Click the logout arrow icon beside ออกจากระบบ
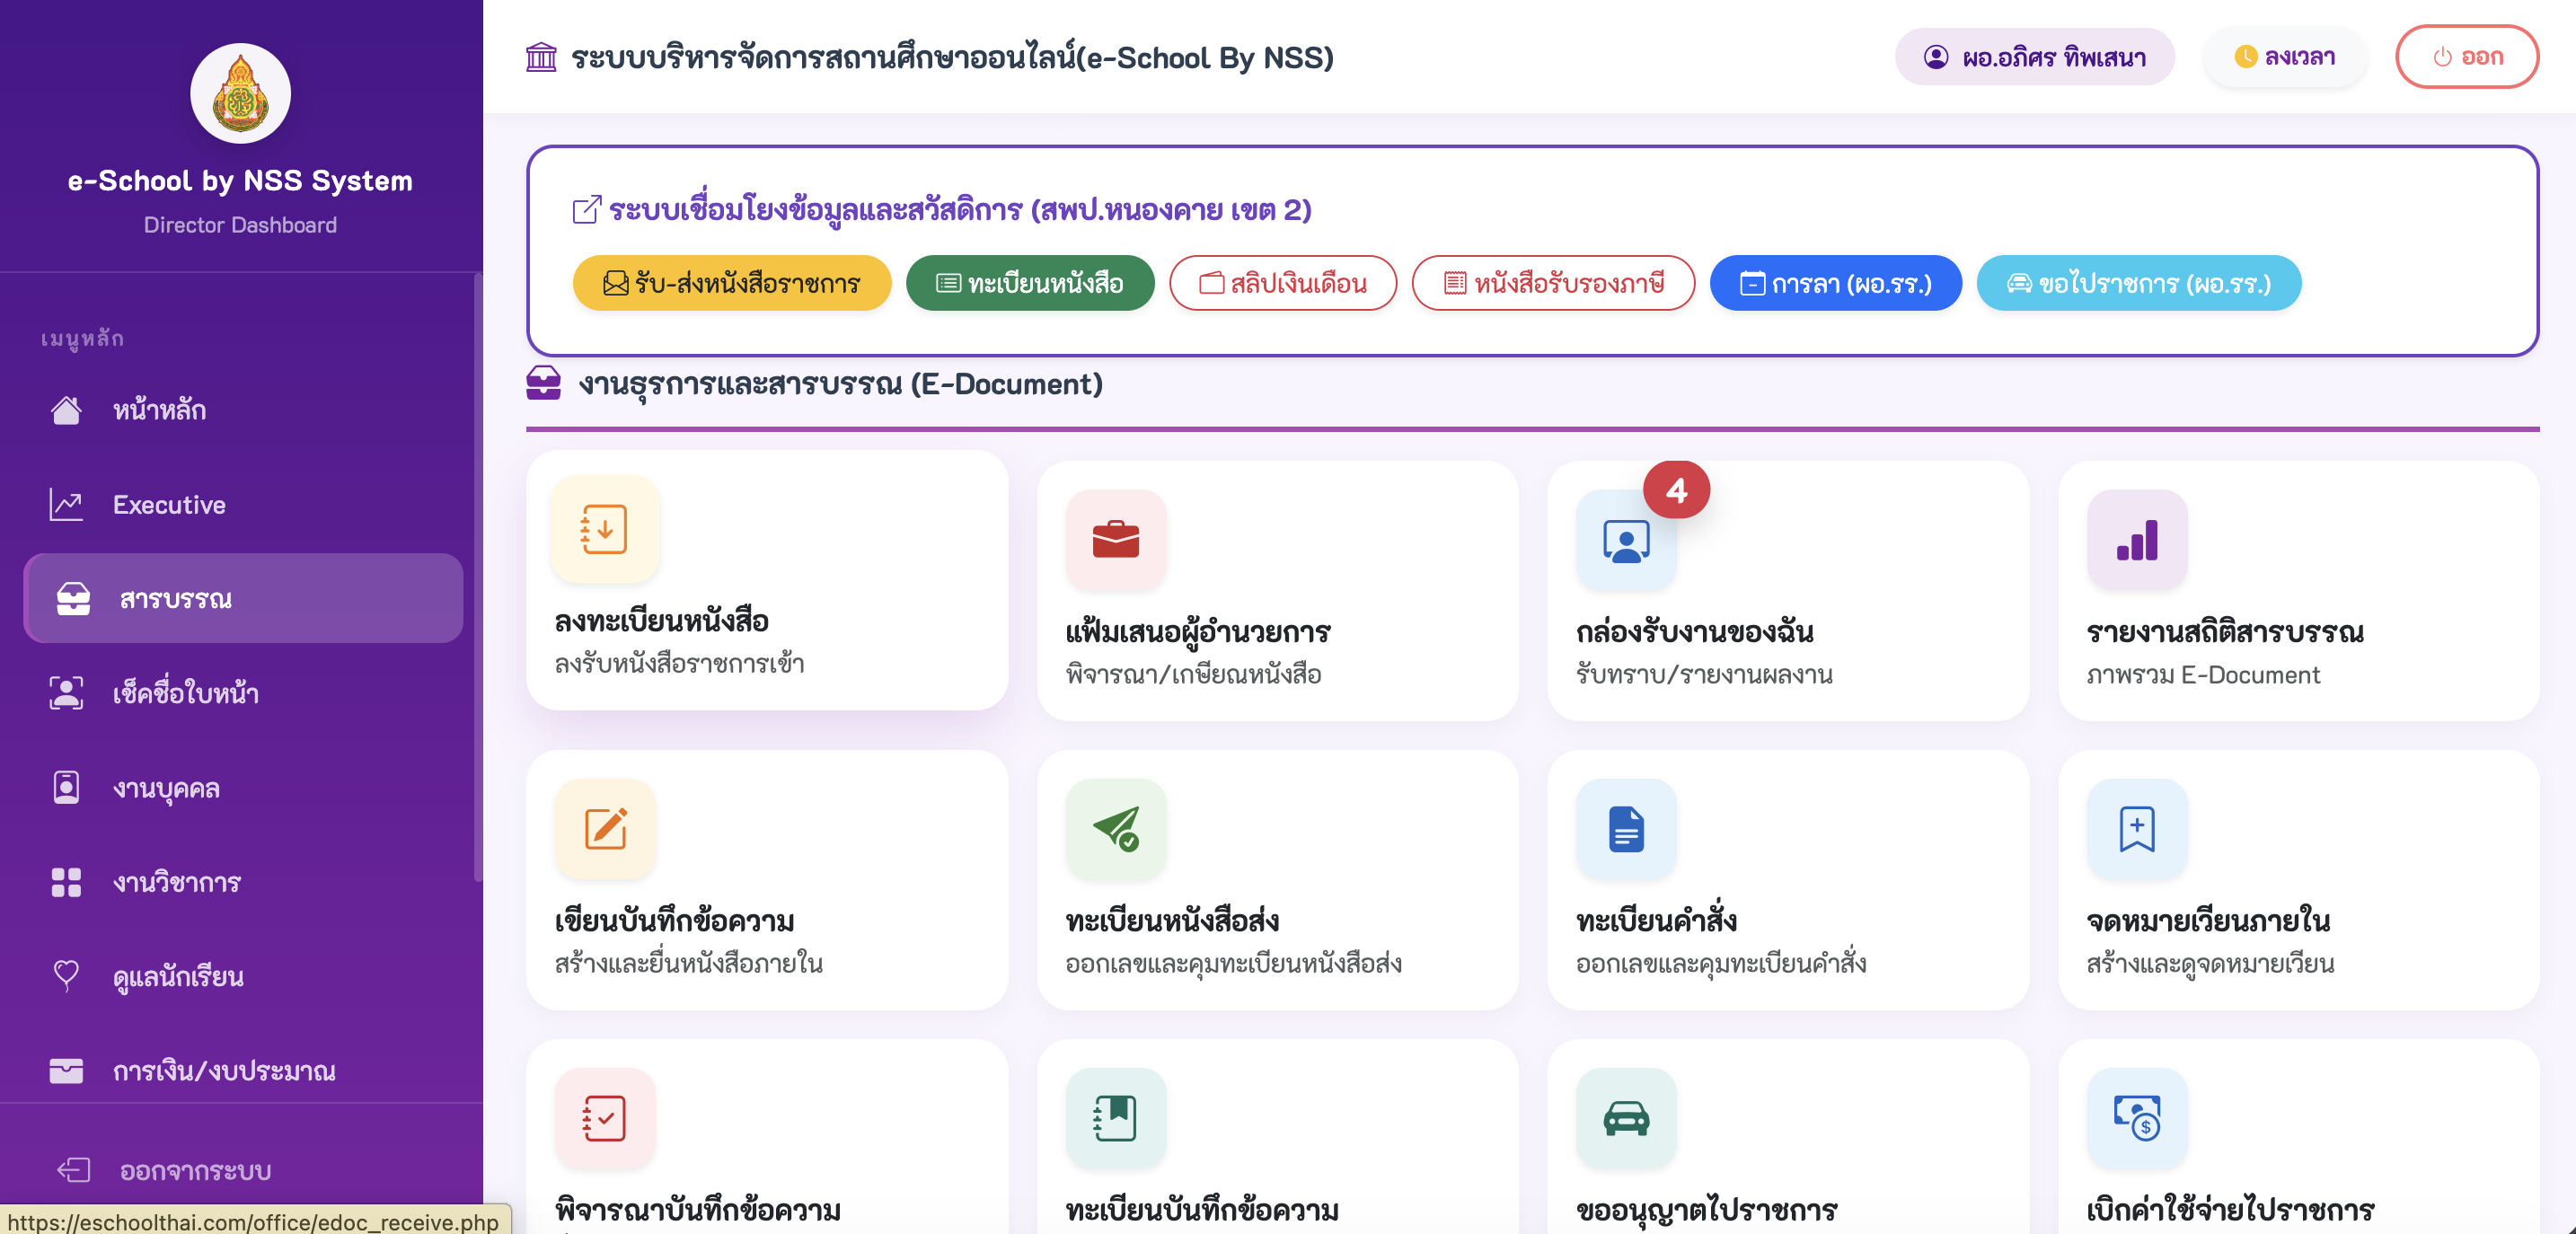 pos(73,1170)
